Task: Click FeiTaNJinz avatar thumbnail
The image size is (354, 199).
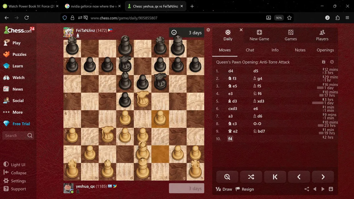Action: pyautogui.click(x=69, y=32)
